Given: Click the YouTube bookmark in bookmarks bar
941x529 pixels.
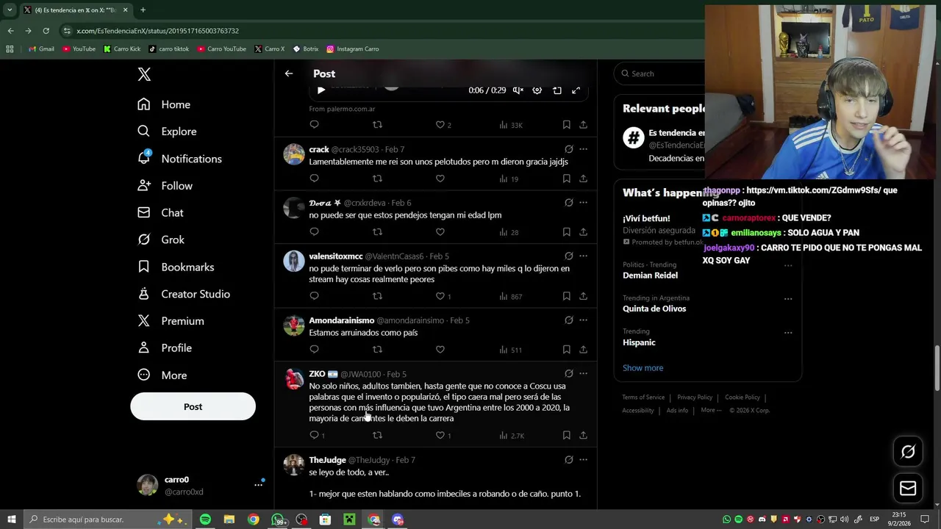Looking at the screenshot, I should (x=79, y=49).
